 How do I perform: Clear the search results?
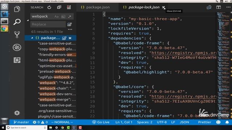pyautogui.click(x=69, y=7)
